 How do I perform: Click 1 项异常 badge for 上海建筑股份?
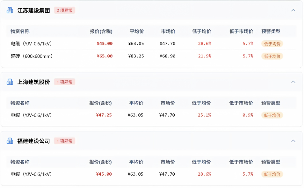point(65,82)
